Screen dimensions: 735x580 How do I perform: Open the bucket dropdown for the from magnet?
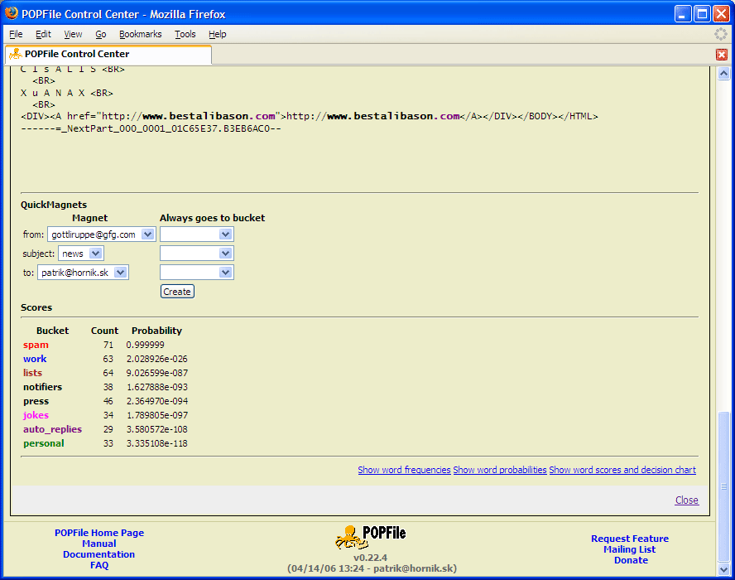pos(197,234)
